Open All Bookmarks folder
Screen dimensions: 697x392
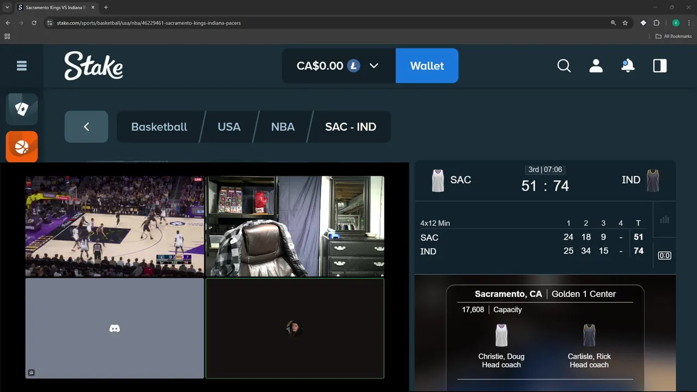[x=674, y=36]
